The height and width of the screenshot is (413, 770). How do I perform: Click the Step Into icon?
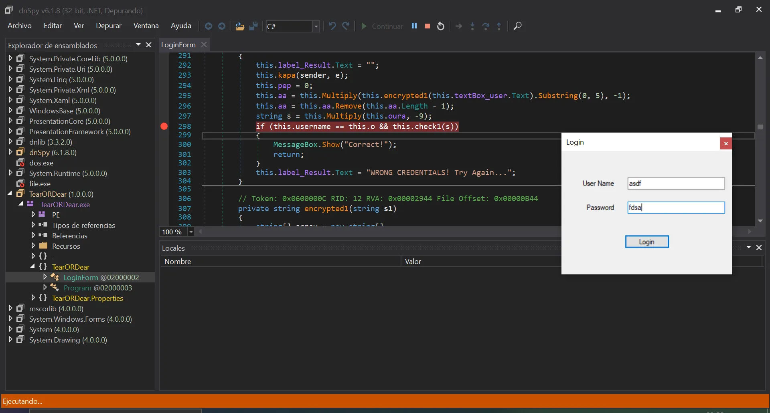pos(472,26)
